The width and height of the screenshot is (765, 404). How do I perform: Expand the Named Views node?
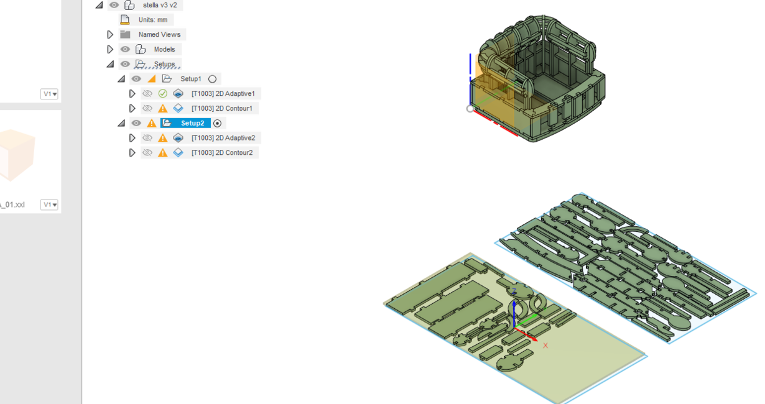(110, 35)
